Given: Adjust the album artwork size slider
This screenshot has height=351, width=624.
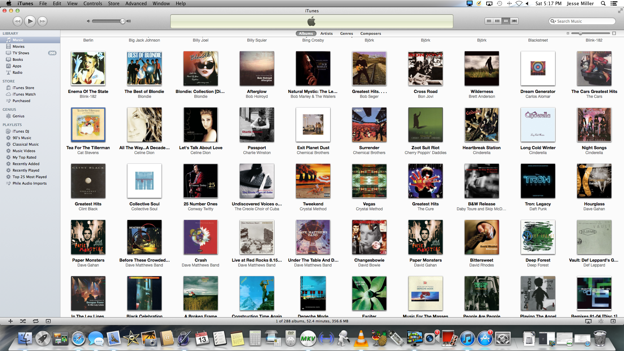Looking at the screenshot, I should click(x=591, y=33).
